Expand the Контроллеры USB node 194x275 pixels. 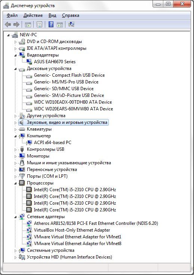pyautogui.click(x=15, y=150)
